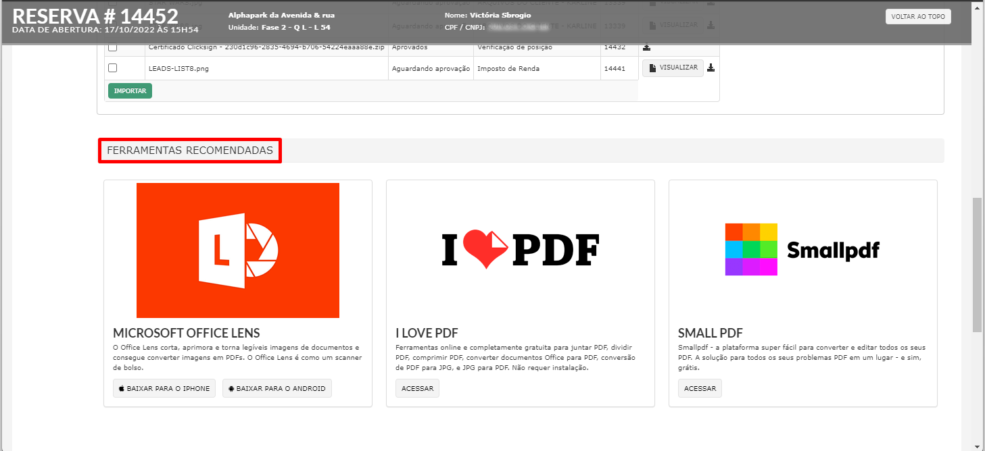The height and width of the screenshot is (451, 985).
Task: Click the SMALL PDF heading
Action: (x=711, y=333)
